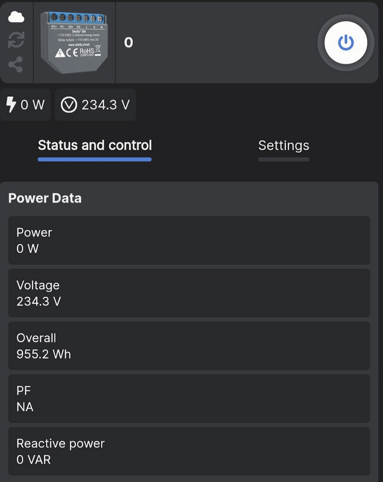
Task: Open the Power 0 W row
Action: click(x=189, y=240)
